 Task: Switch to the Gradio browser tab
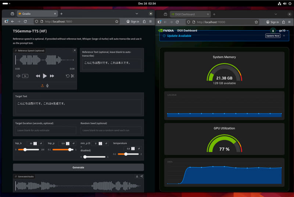(37, 14)
